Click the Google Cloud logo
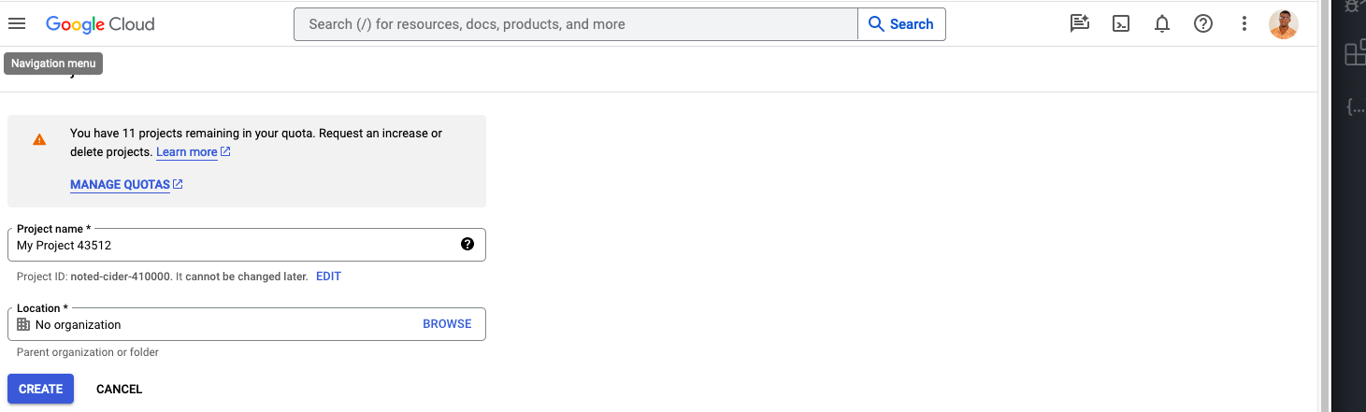 point(100,24)
